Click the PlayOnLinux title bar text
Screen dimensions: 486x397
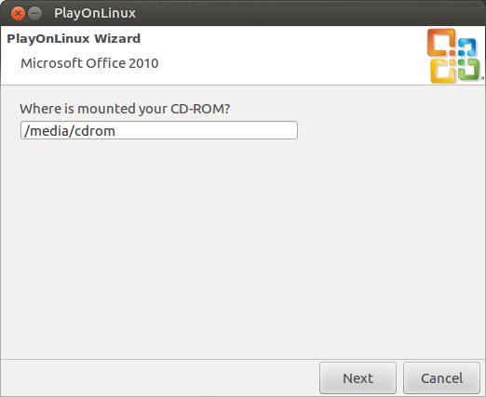[95, 13]
